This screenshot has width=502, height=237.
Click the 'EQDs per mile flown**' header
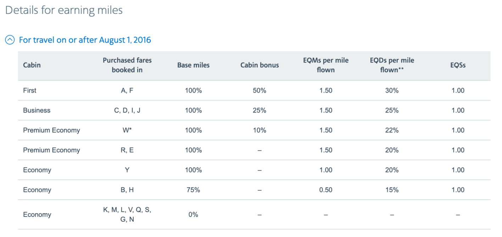coord(392,65)
